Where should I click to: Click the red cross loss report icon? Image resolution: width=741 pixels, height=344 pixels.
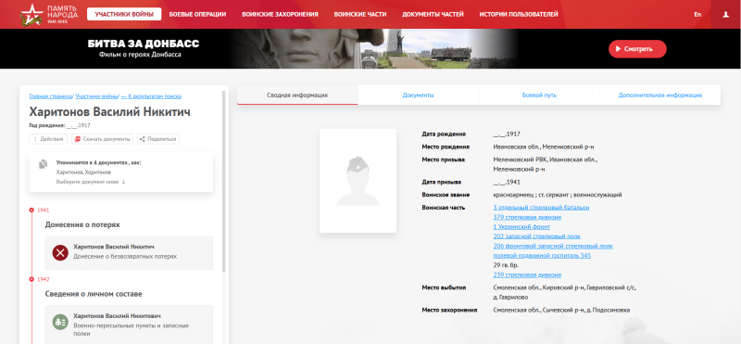[x=60, y=253]
